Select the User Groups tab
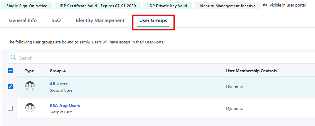Image resolution: width=315 pixels, height=126 pixels. pos(153,20)
